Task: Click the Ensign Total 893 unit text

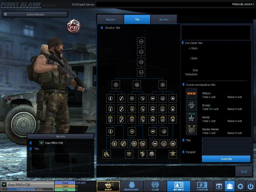Action: (210, 109)
